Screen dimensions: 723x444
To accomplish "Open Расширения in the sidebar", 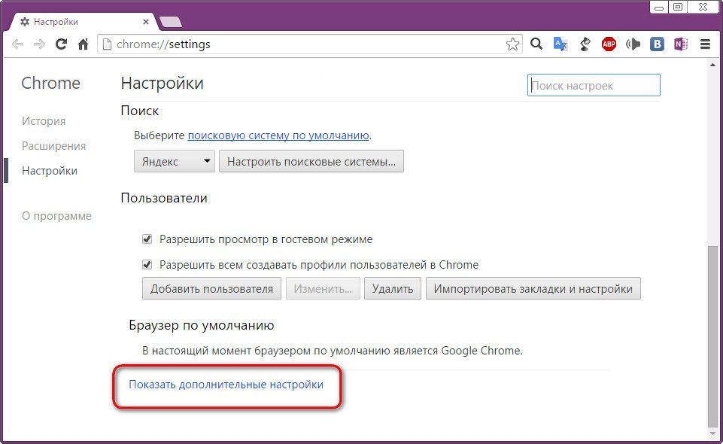I will pyautogui.click(x=54, y=146).
